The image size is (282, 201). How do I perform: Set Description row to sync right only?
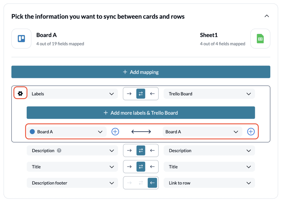pyautogui.click(x=129, y=150)
